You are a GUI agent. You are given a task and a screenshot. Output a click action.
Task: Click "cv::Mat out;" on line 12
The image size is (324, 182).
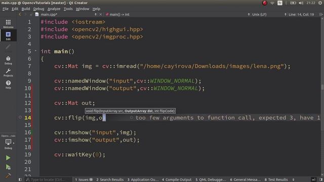click(74, 103)
